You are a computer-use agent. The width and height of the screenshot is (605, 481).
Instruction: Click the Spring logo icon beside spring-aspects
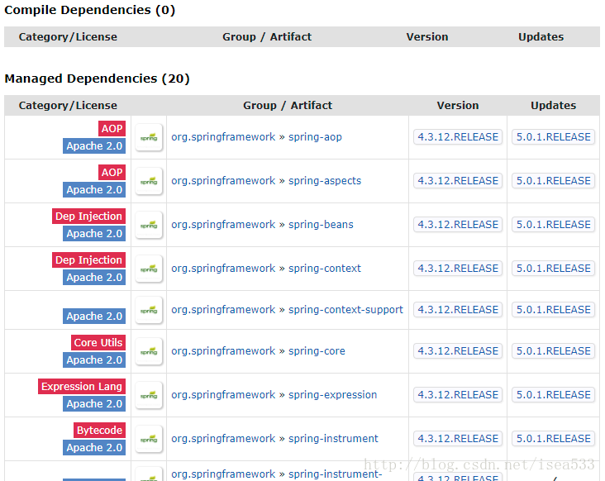click(x=149, y=181)
